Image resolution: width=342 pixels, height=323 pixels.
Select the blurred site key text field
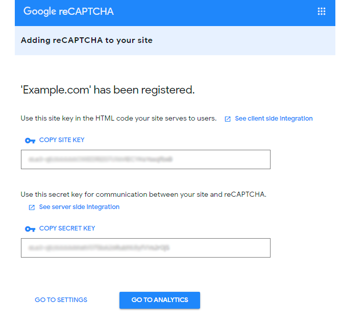point(145,159)
